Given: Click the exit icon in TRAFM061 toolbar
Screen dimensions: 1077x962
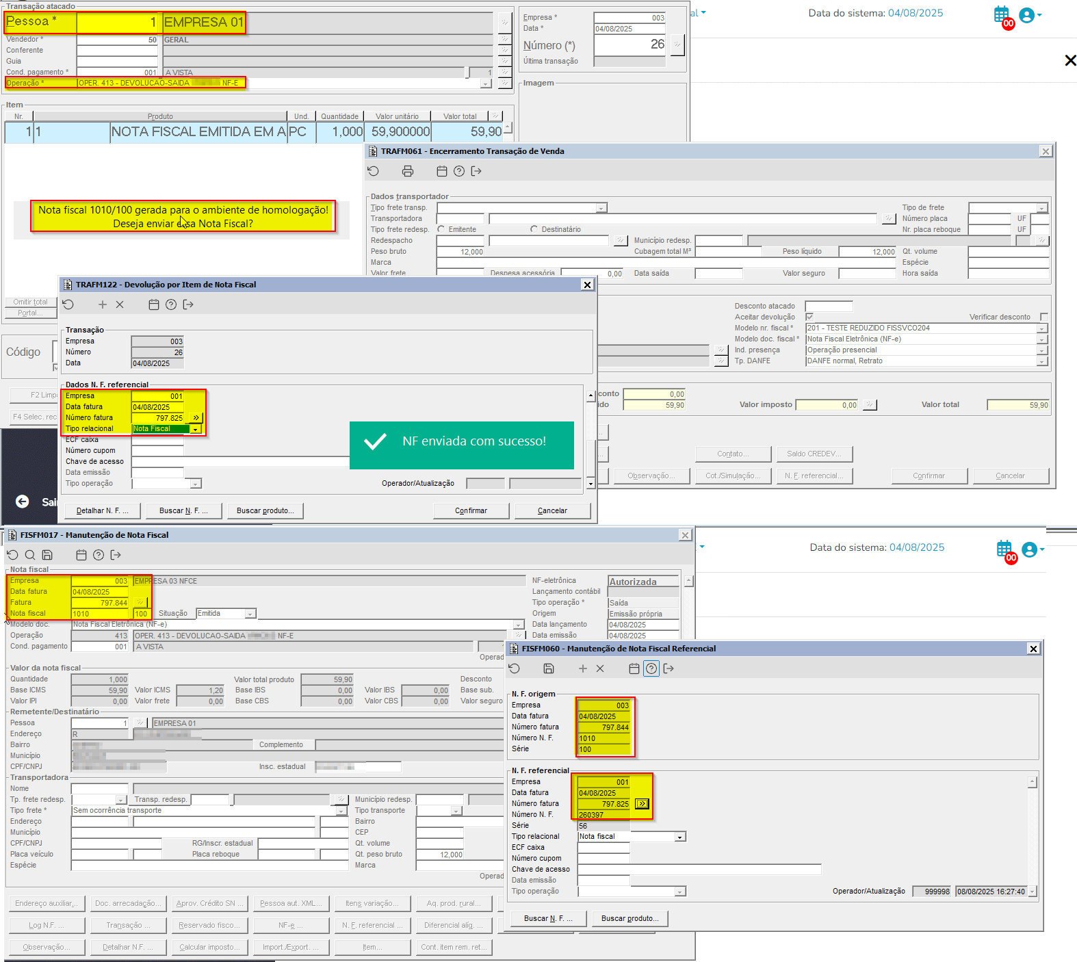Looking at the screenshot, I should point(476,171).
